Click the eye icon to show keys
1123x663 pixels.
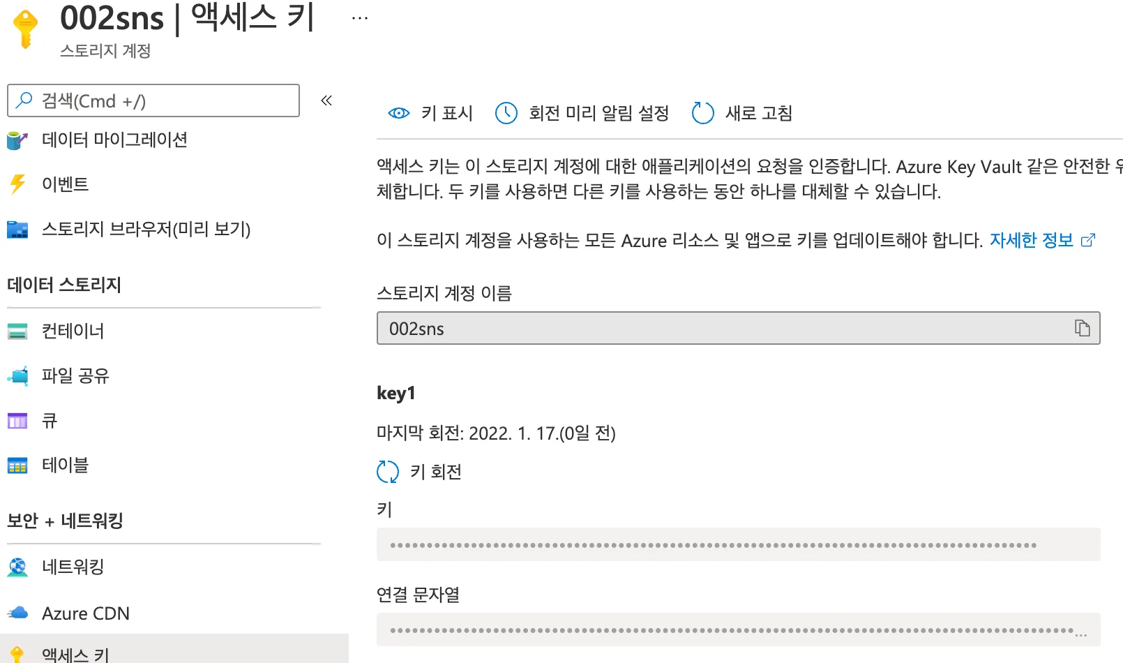click(x=399, y=113)
